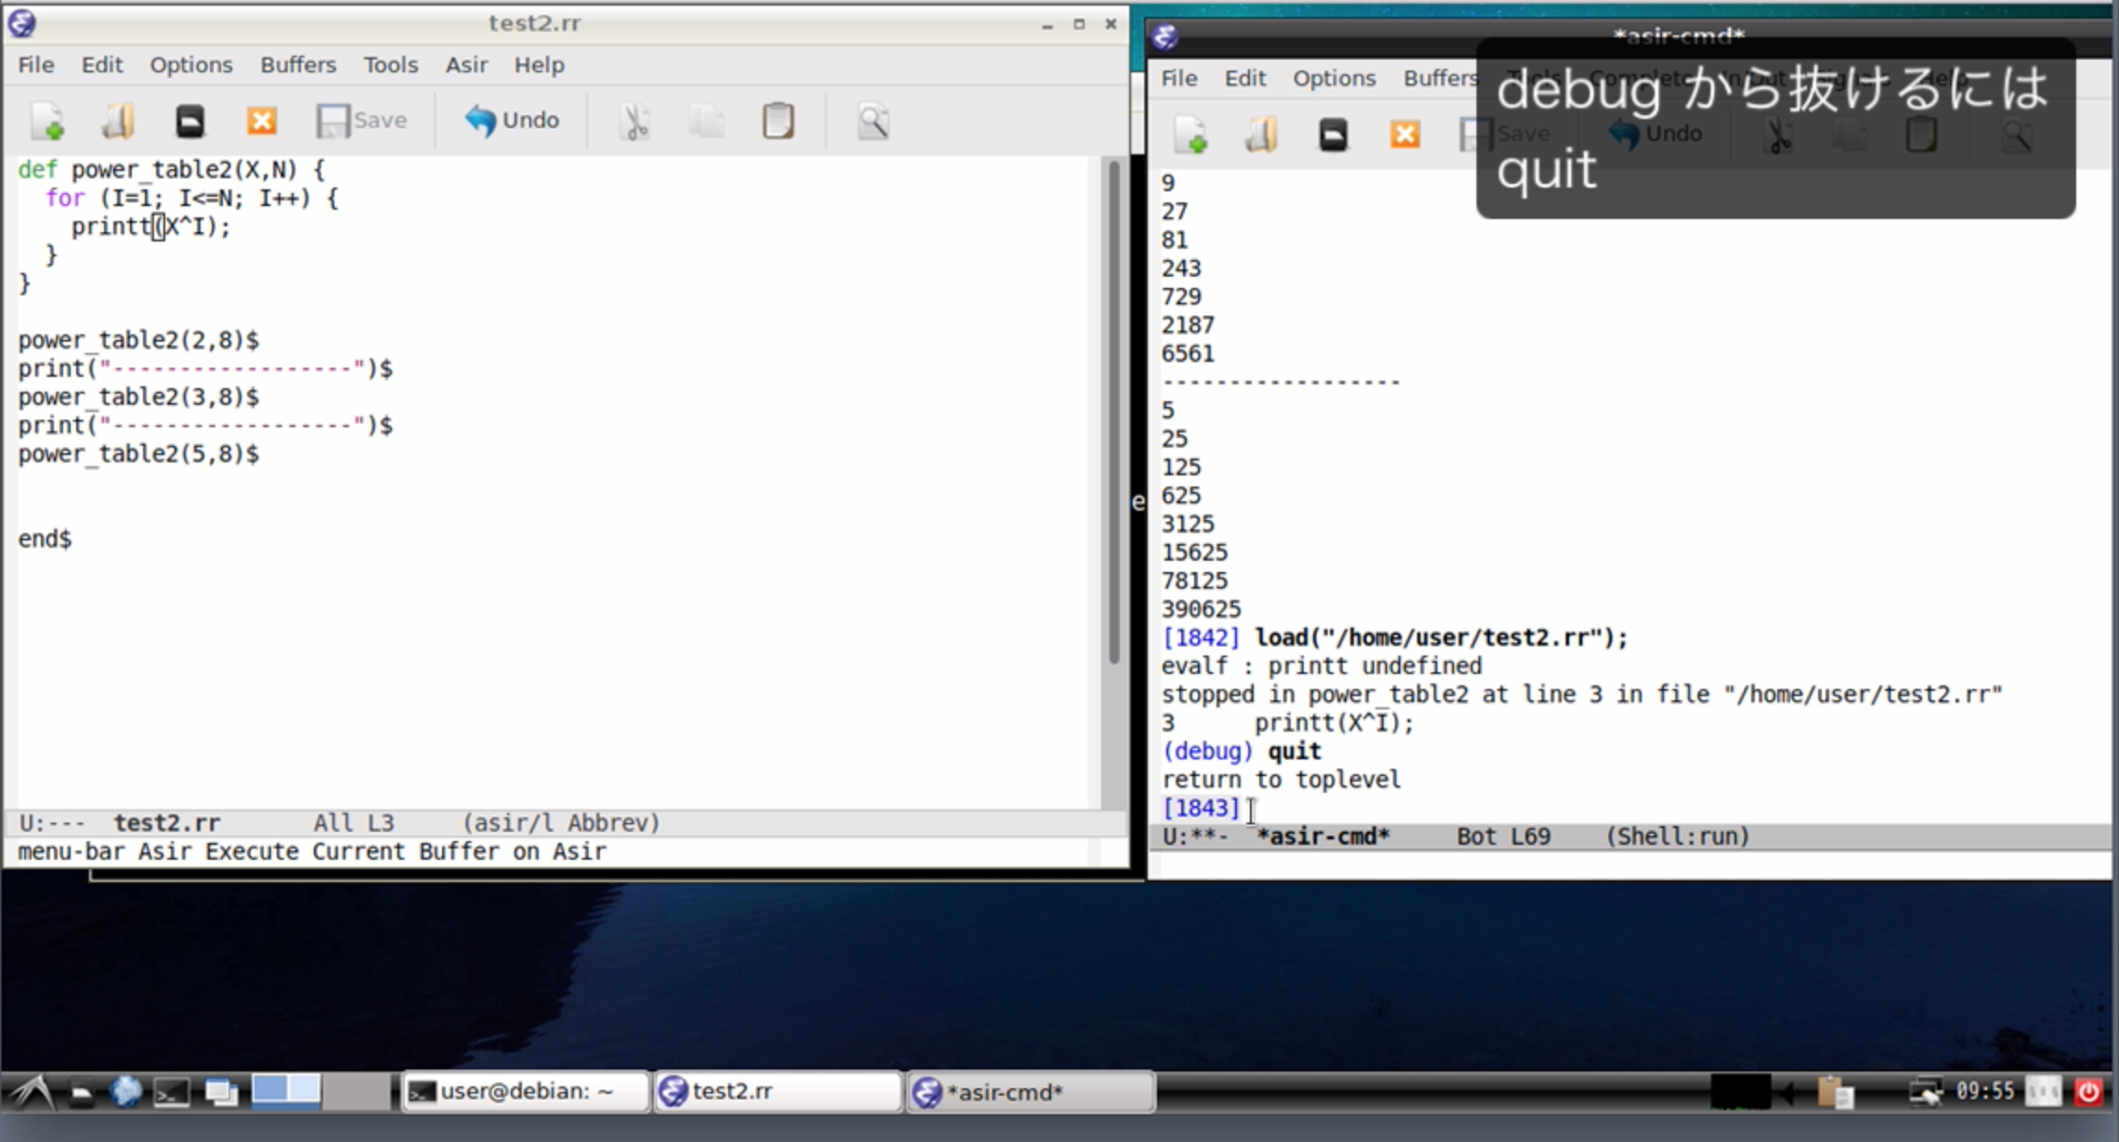Click '6561' output line in asir-cmd
The height and width of the screenshot is (1142, 2119).
[1188, 354]
